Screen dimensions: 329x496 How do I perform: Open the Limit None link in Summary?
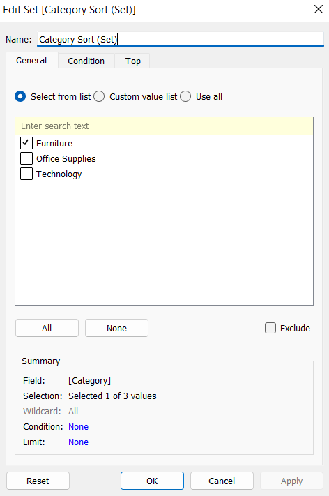point(78,442)
